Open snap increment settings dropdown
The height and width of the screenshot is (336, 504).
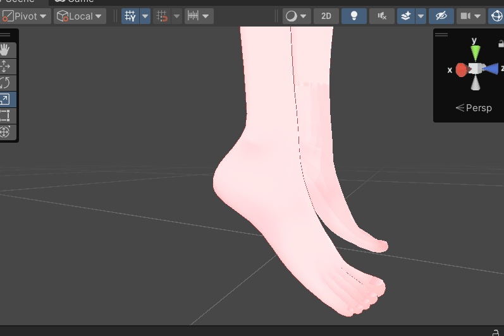click(199, 16)
